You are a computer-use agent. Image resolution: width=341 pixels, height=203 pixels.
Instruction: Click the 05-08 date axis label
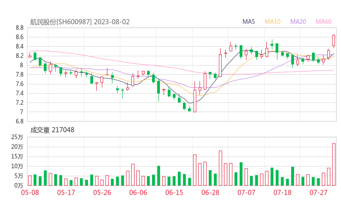pos(30,192)
